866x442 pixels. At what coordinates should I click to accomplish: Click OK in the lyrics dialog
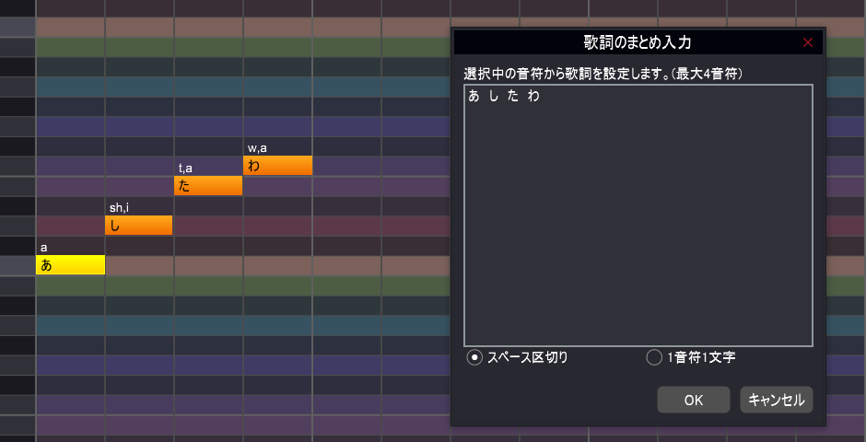pyautogui.click(x=693, y=400)
